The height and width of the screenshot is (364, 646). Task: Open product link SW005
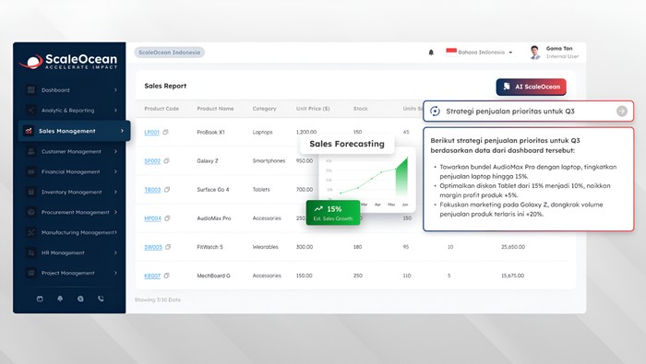click(153, 247)
